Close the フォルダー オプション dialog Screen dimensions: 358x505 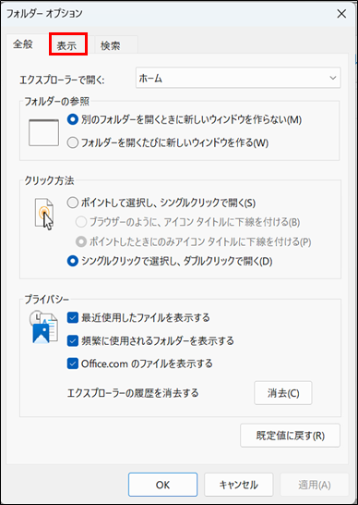341,14
